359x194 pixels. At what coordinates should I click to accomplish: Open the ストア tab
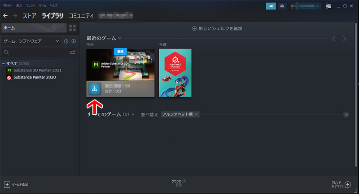[29, 16]
